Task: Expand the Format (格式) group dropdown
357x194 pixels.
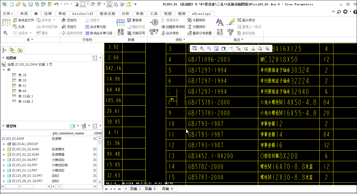Action: click(x=238, y=40)
